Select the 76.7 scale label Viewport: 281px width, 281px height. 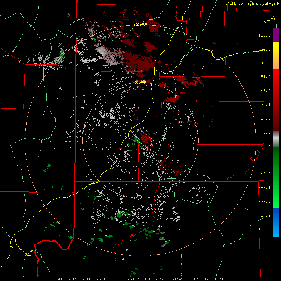[x=266, y=63]
